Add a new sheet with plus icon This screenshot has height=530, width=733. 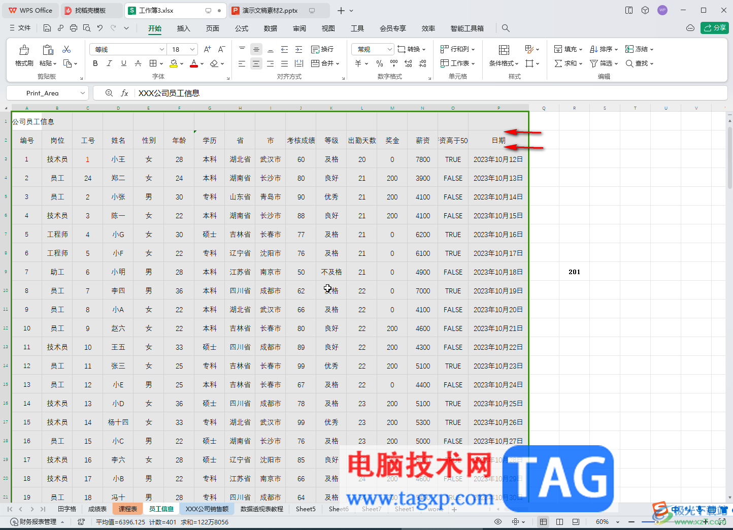pos(454,509)
